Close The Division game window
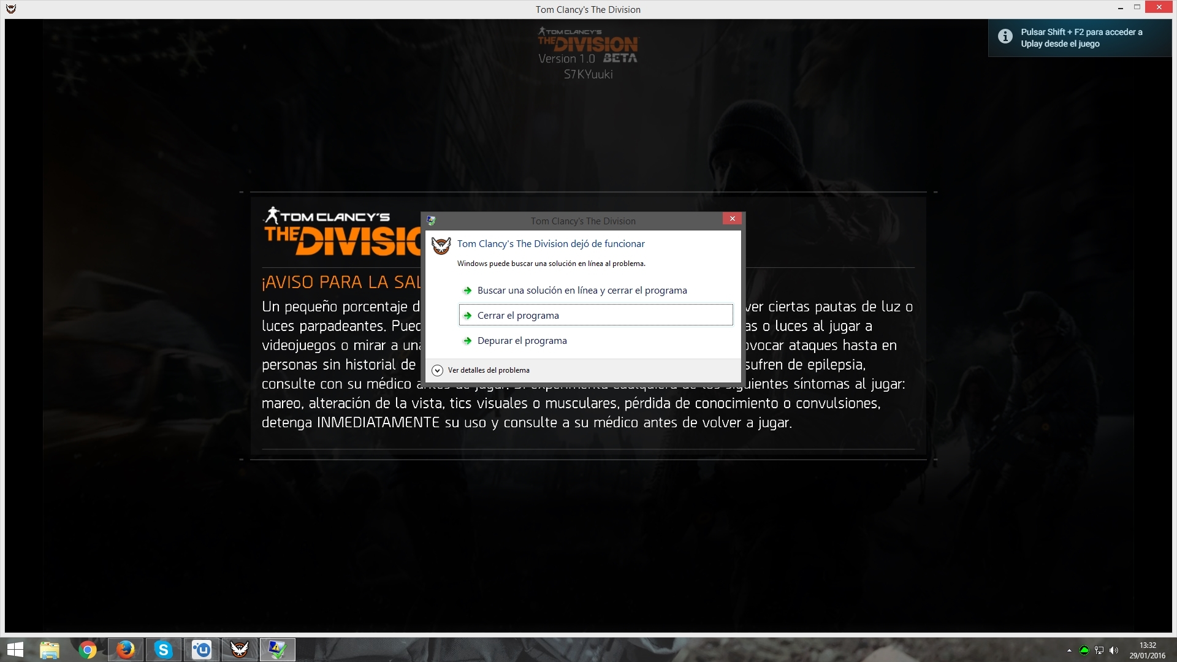This screenshot has width=1177, height=662. 1159,7
